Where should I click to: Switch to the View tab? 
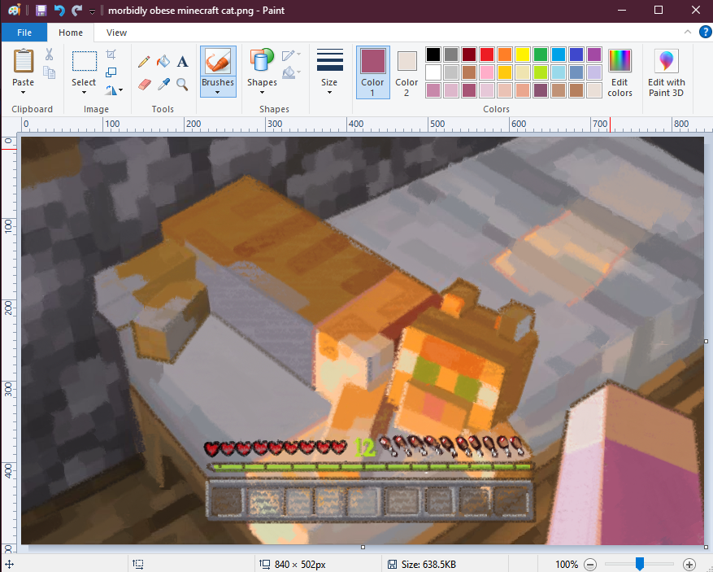(116, 33)
